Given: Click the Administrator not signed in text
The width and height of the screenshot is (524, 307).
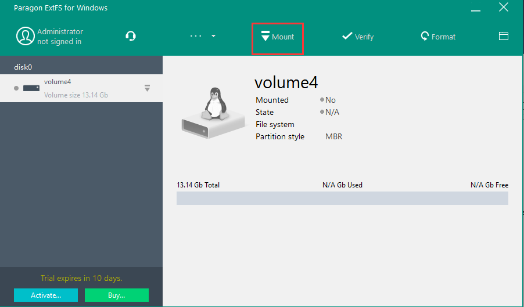Looking at the screenshot, I should 60,37.
